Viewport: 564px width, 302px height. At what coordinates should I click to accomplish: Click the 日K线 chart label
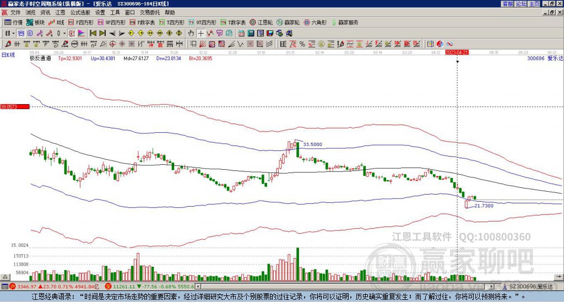[8, 55]
